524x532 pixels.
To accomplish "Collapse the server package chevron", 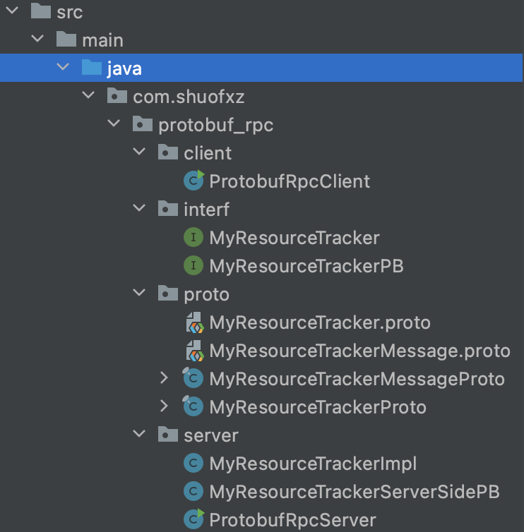I will tap(140, 434).
